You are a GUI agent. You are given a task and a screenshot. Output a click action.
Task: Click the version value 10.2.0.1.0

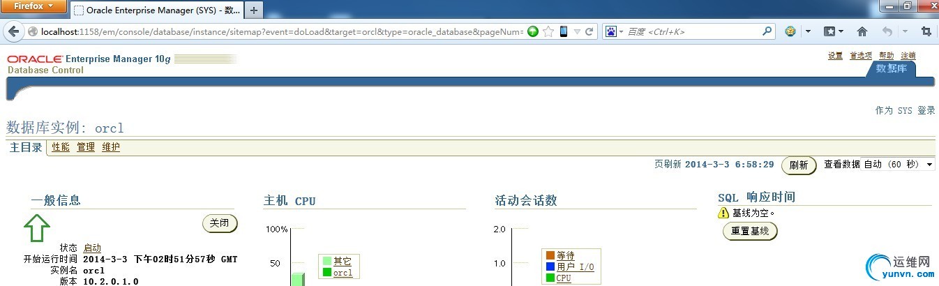110,281
